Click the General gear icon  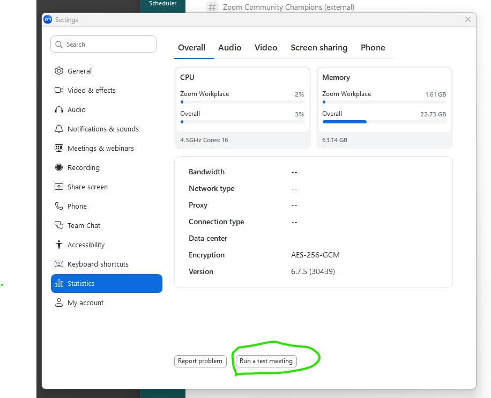[x=59, y=71]
